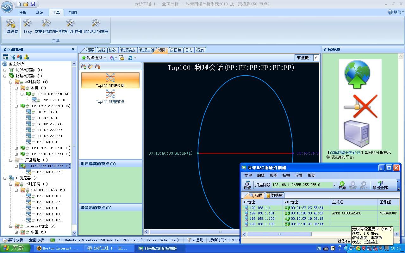Viewport: 405px width, 253px height.
Task: Click the MAC scanner horizontal scrollbar
Action: coord(279,234)
